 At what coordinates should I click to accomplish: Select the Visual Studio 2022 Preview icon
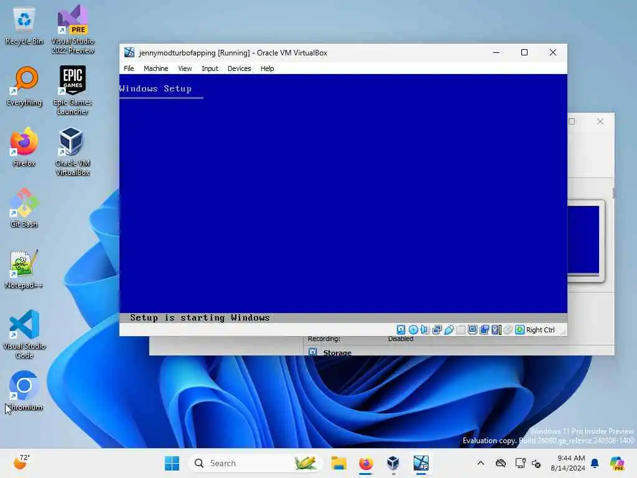(x=73, y=29)
